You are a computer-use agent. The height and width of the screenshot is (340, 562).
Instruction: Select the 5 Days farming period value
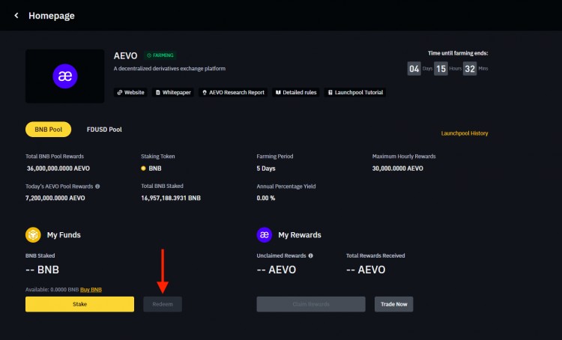(266, 169)
